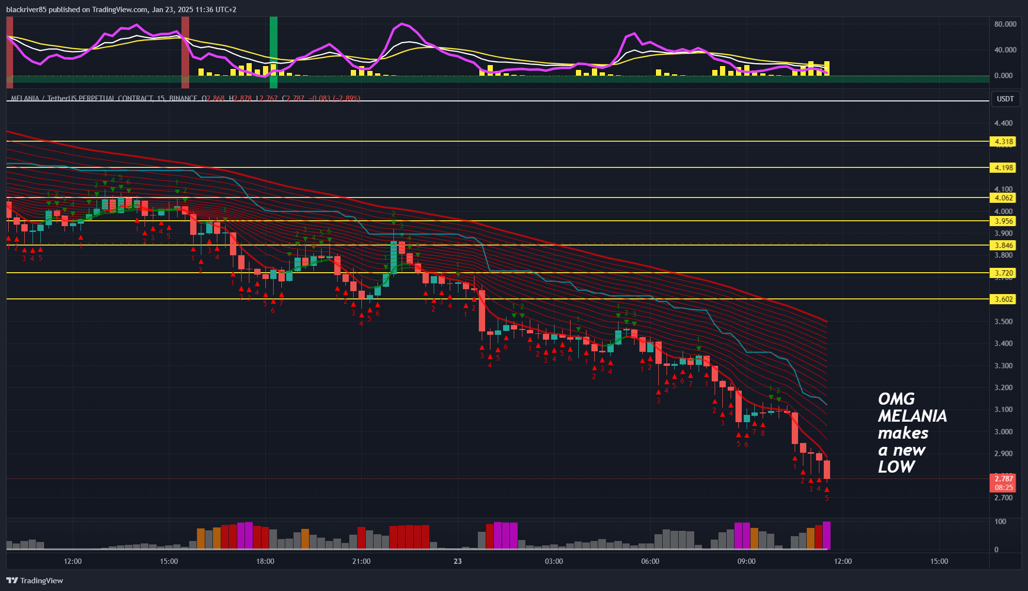Click the 2.900 price axis value
This screenshot has height=591, width=1028.
(1003, 454)
